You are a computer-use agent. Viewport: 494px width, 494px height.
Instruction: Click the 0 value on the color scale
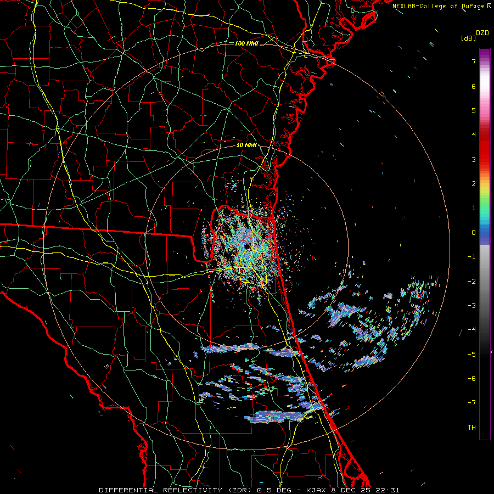point(474,233)
